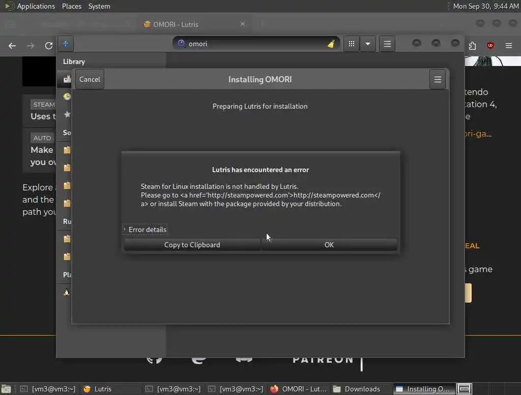521x395 pixels.
Task: Open the view options dropdown arrow
Action: tap(368, 44)
